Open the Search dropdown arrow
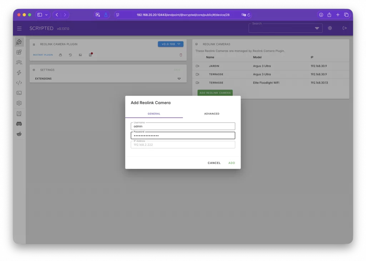 [x=317, y=29]
